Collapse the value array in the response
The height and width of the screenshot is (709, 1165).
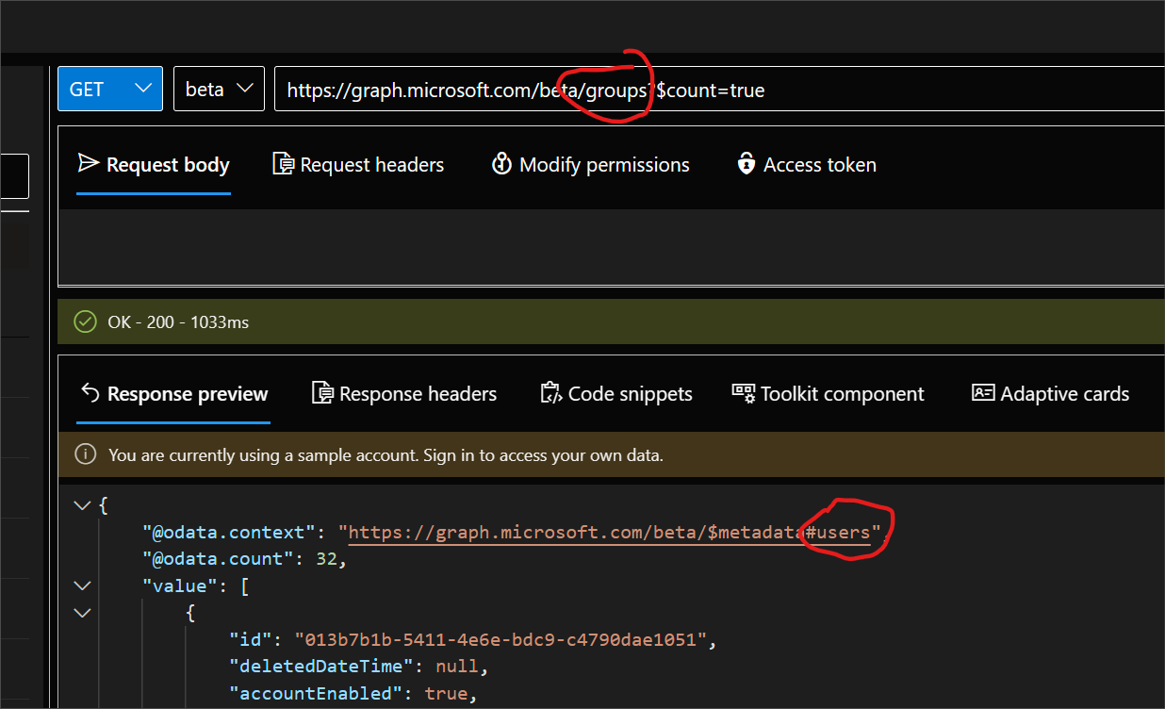(82, 585)
